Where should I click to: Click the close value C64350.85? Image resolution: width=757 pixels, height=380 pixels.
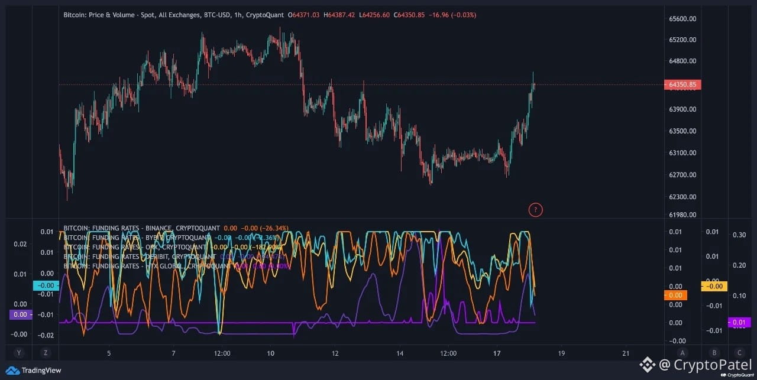point(409,14)
